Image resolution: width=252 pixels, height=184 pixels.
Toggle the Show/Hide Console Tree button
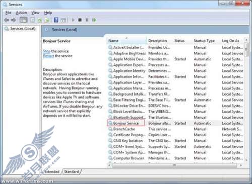click(23, 20)
